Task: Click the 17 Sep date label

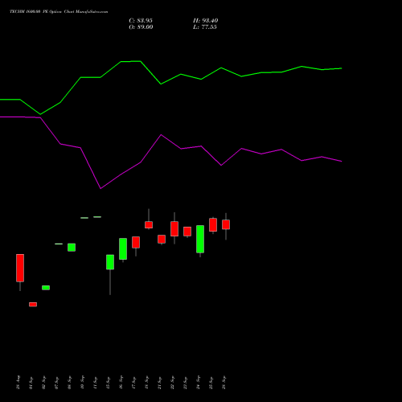Action: pos(133,383)
